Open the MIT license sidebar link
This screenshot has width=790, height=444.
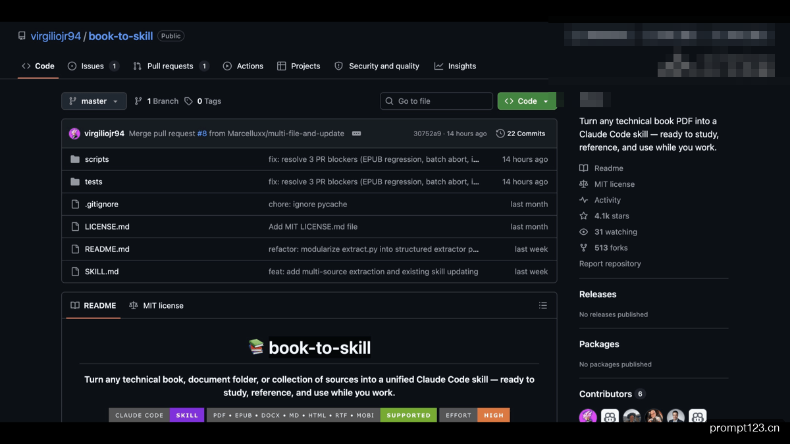[607, 184]
